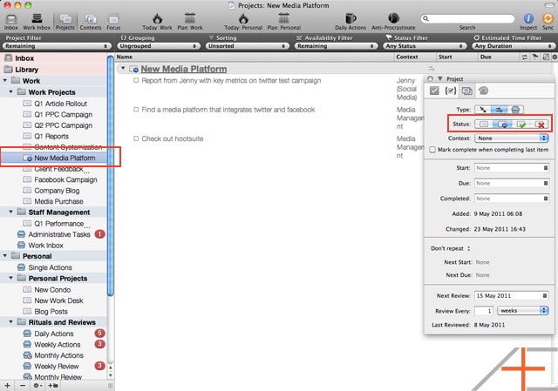Screen dimensions: 558x391
Task: Check off Check out hootsuite task
Action: 136,138
